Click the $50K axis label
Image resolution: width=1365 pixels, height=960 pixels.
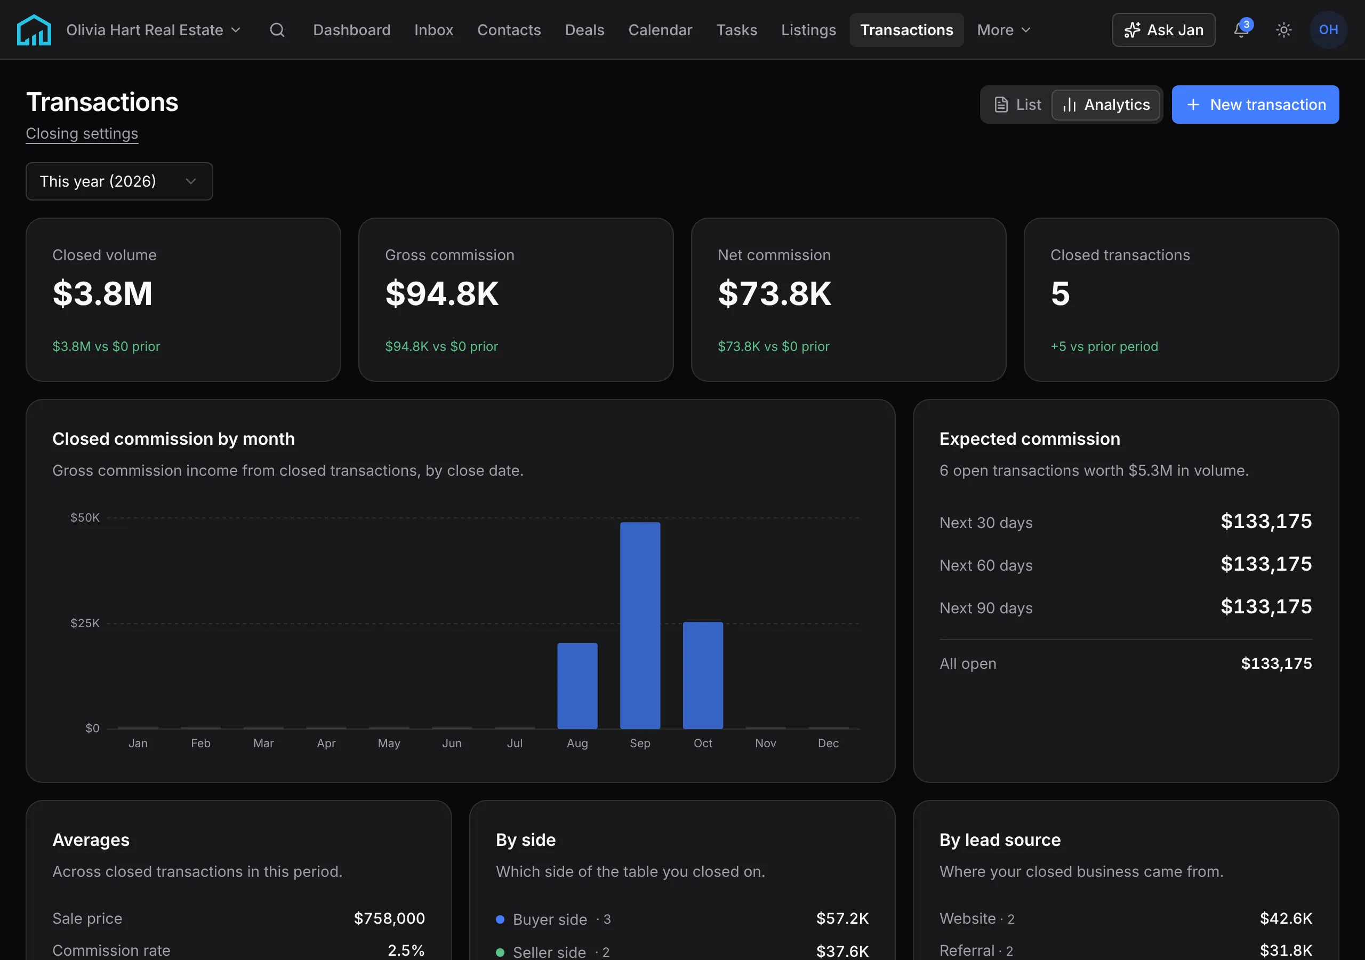[x=85, y=517]
